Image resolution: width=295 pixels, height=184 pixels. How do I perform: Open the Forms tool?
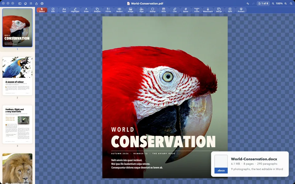(x=108, y=10)
